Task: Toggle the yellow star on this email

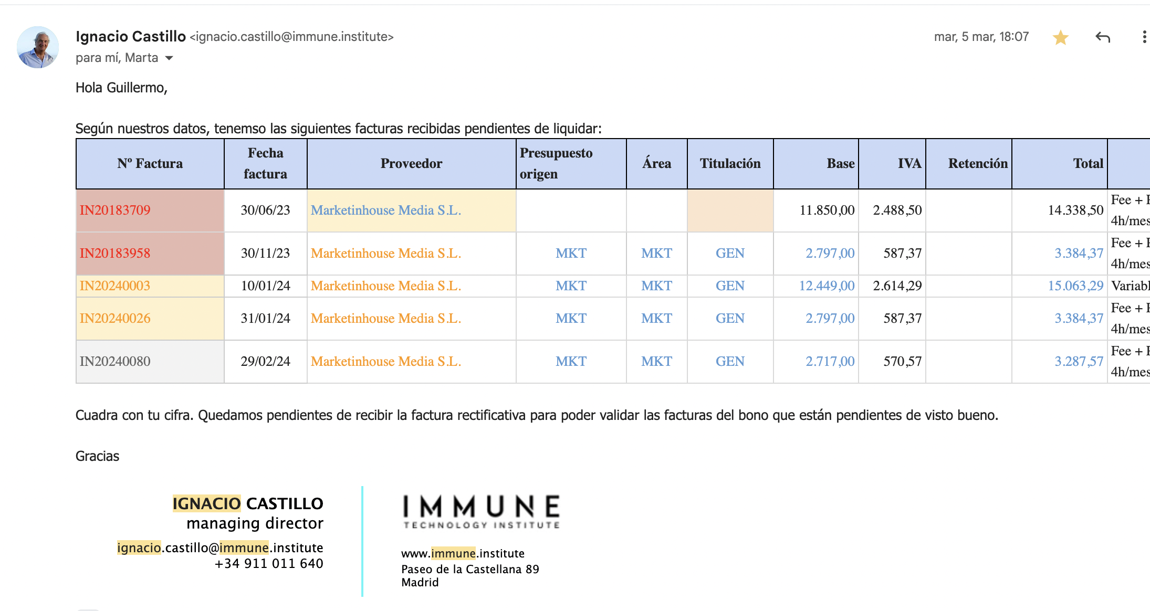Action: coord(1060,37)
